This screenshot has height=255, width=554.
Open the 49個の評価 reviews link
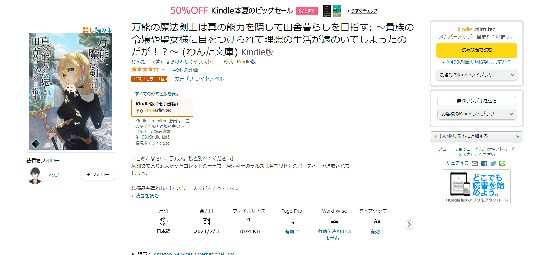185,70
